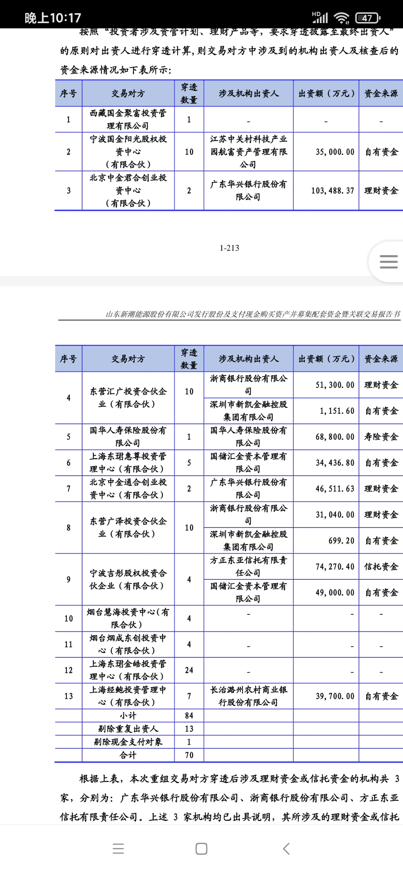Select amount 68,800.00
Viewport: 403px width, 873px height.
(x=335, y=437)
